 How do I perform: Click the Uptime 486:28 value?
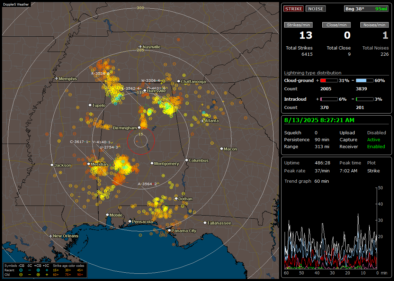tap(322, 163)
